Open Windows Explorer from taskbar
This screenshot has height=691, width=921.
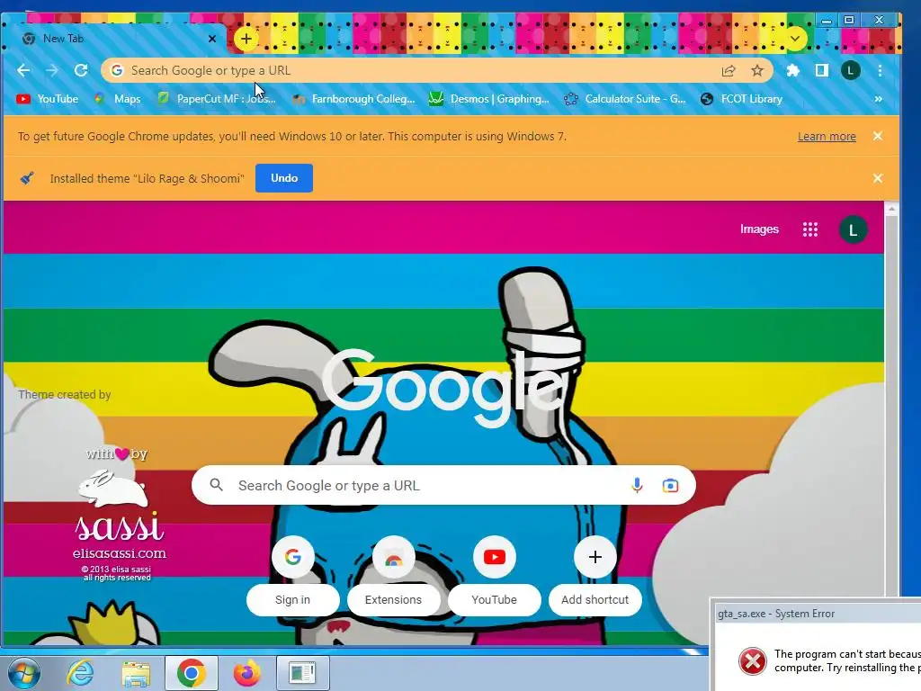[136, 673]
